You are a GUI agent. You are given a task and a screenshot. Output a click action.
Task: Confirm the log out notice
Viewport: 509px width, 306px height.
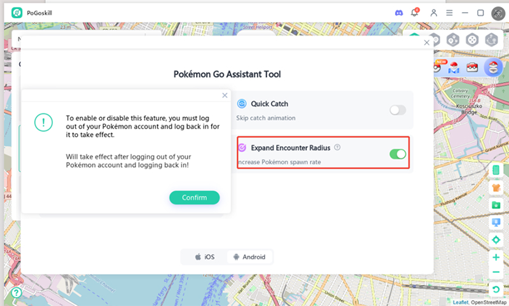click(195, 198)
